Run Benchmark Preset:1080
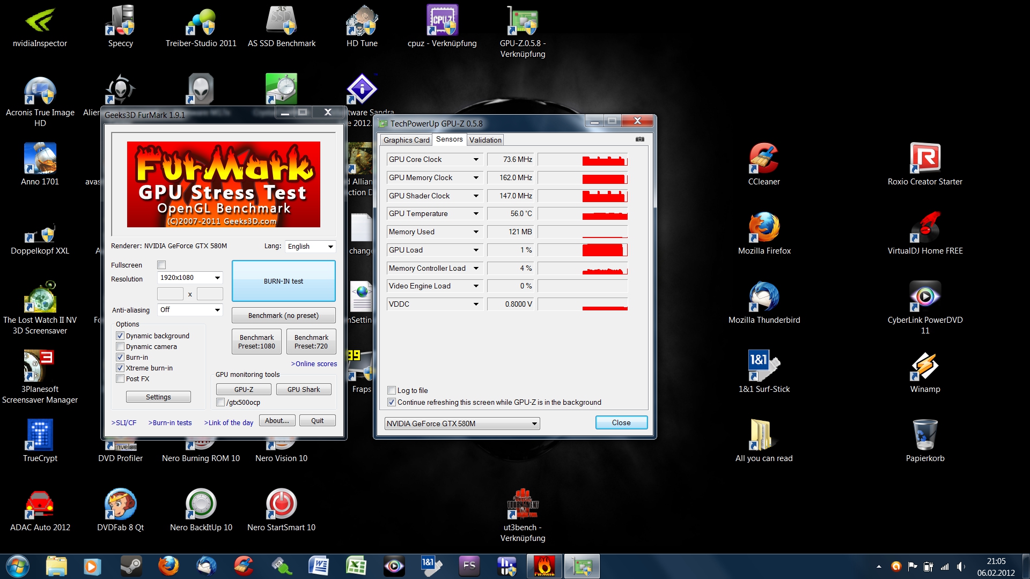This screenshot has width=1030, height=579. 256,342
